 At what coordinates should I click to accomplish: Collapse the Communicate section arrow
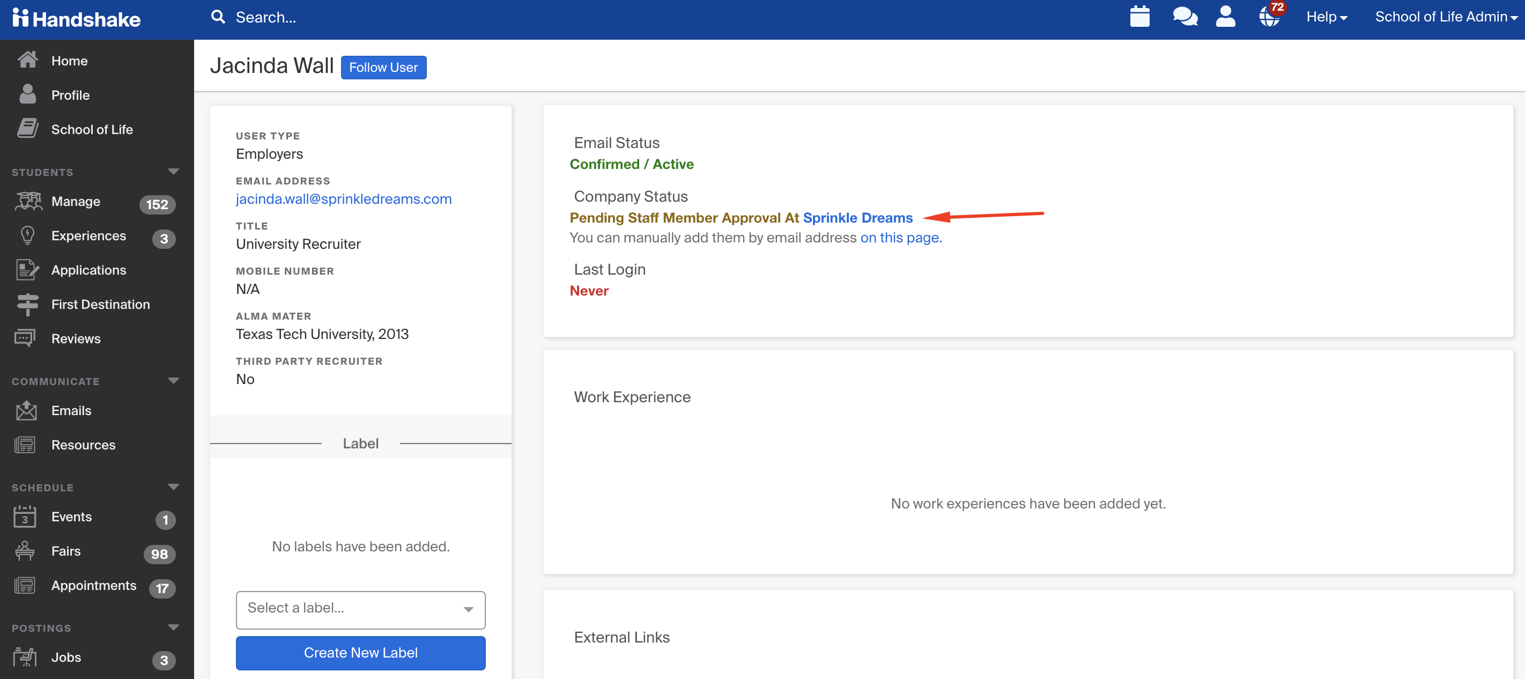173,381
